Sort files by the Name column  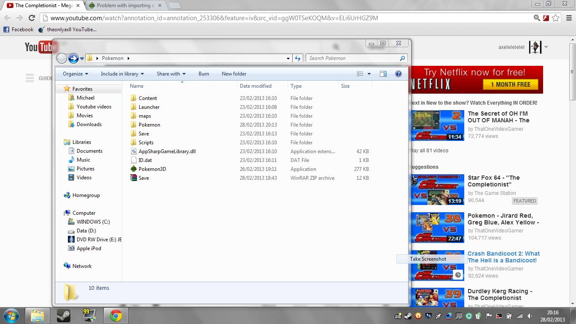(137, 86)
